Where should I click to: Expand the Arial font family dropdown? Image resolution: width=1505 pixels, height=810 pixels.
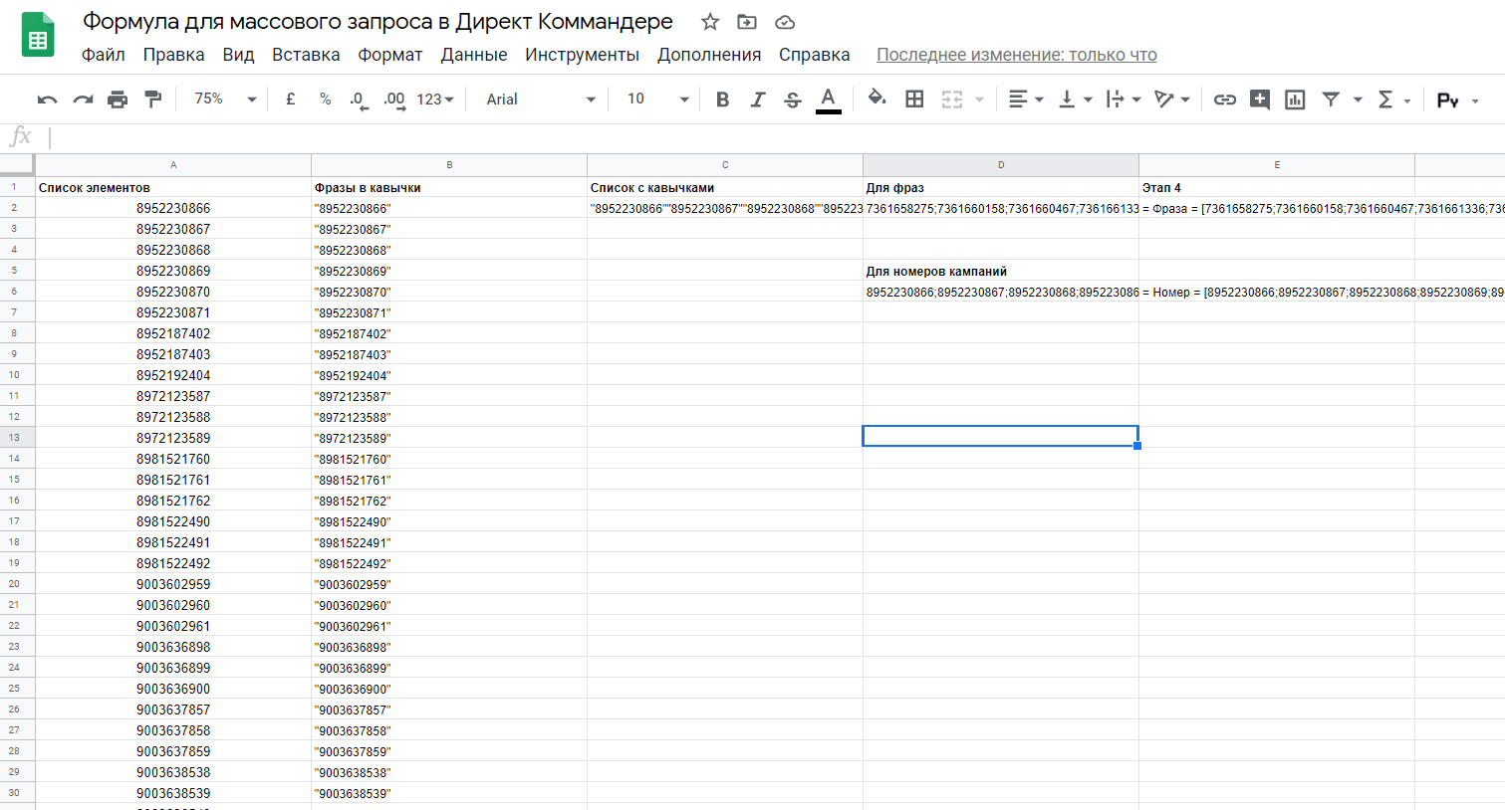coord(541,100)
